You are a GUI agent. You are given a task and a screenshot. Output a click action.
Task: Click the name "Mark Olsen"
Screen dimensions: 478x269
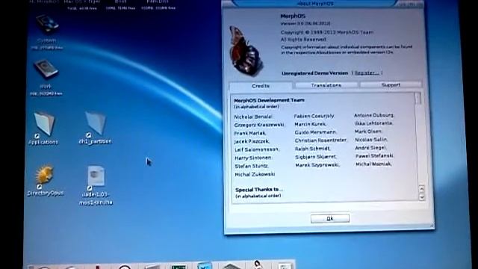(368, 132)
